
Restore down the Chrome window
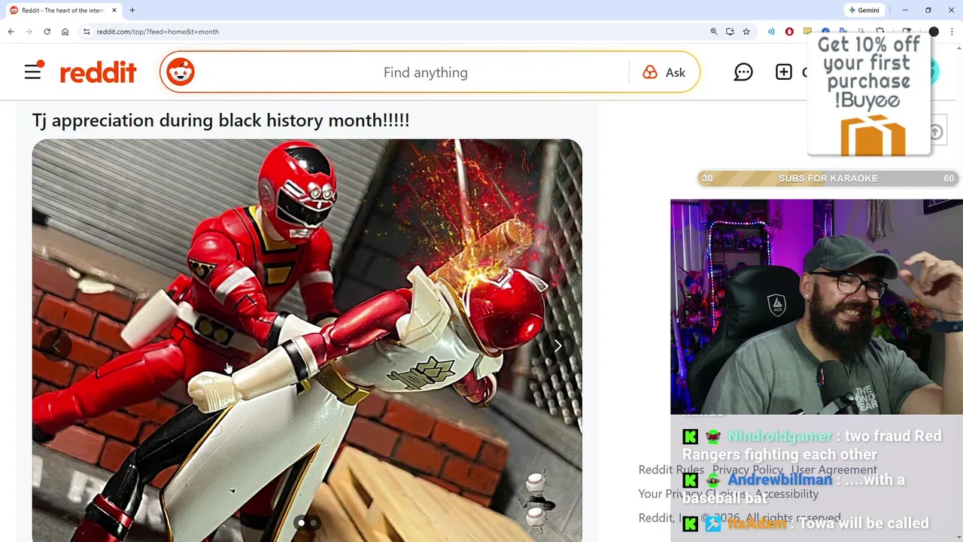click(x=928, y=10)
